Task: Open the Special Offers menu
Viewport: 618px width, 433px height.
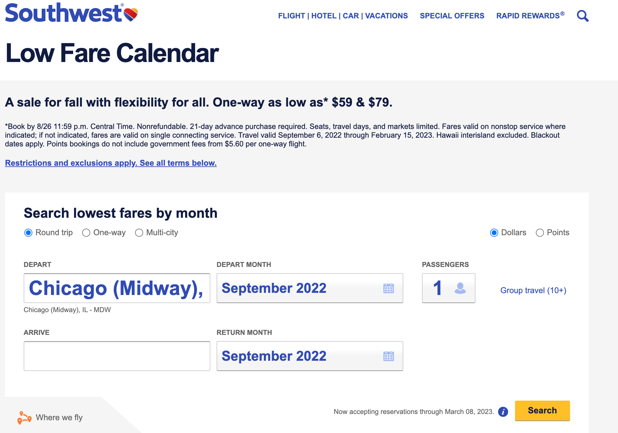Action: coord(452,16)
